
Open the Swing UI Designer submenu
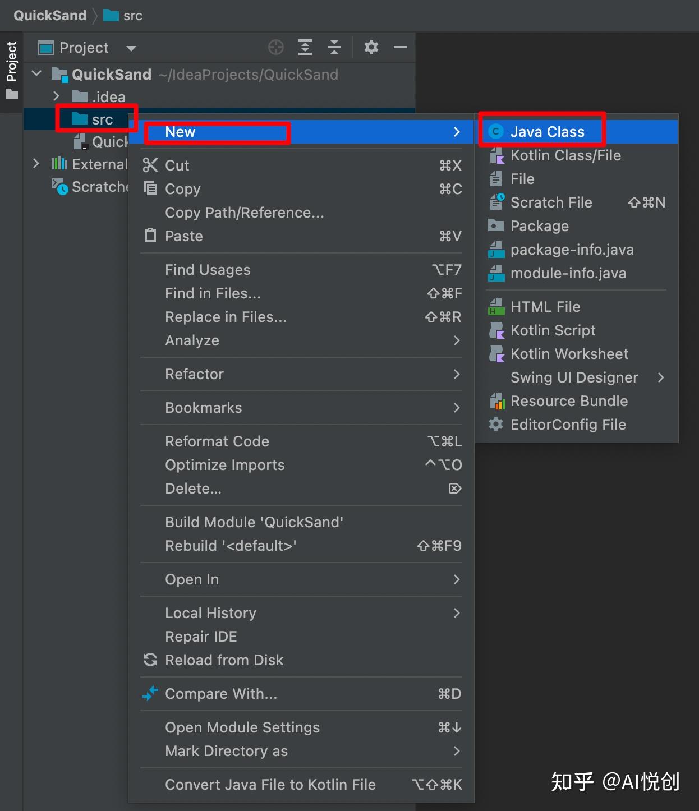pyautogui.click(x=574, y=377)
